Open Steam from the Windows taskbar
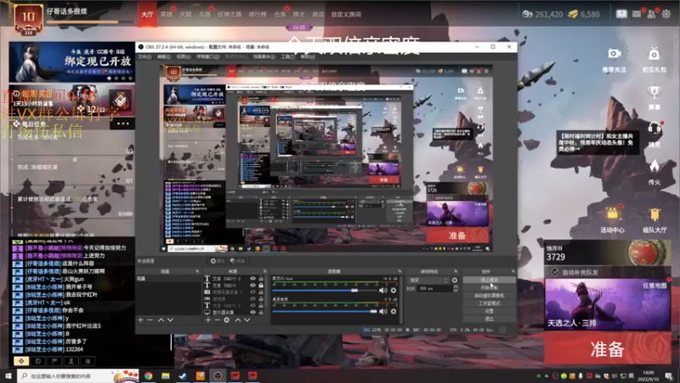 click(183, 375)
